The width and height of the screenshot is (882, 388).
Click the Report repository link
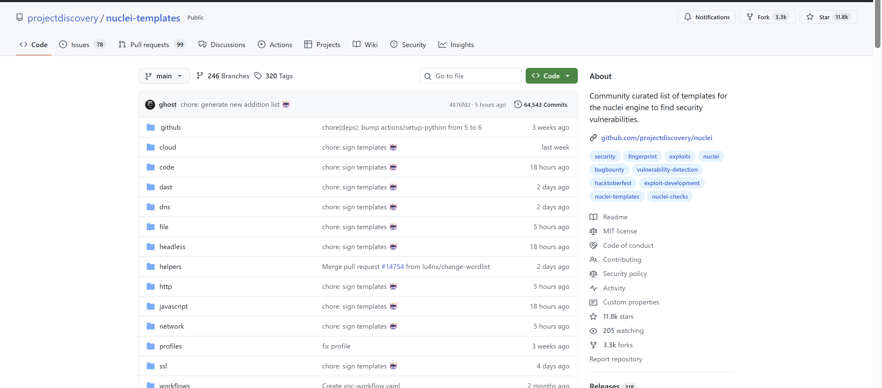point(616,359)
